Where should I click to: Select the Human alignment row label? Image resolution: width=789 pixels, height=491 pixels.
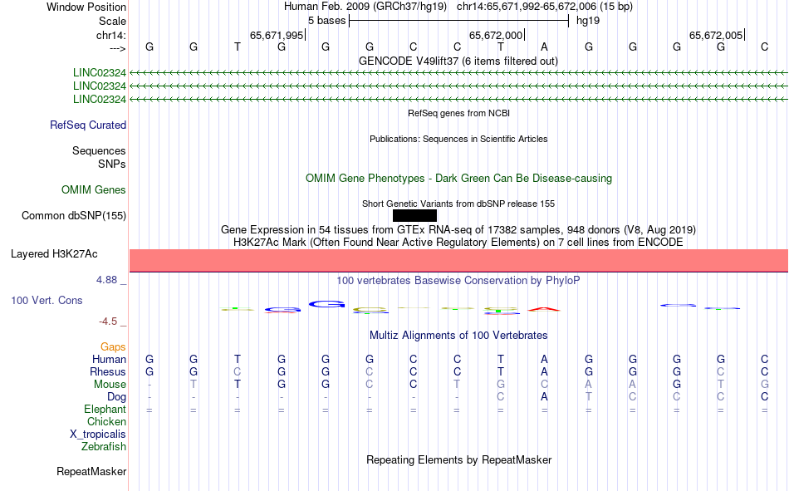tap(109, 360)
